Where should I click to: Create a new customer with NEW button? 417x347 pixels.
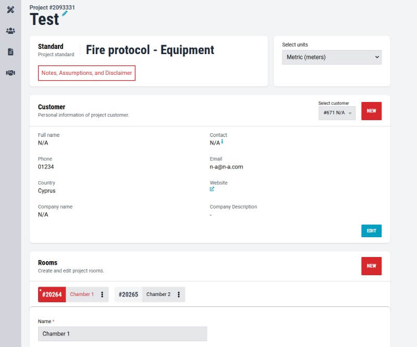click(x=371, y=111)
